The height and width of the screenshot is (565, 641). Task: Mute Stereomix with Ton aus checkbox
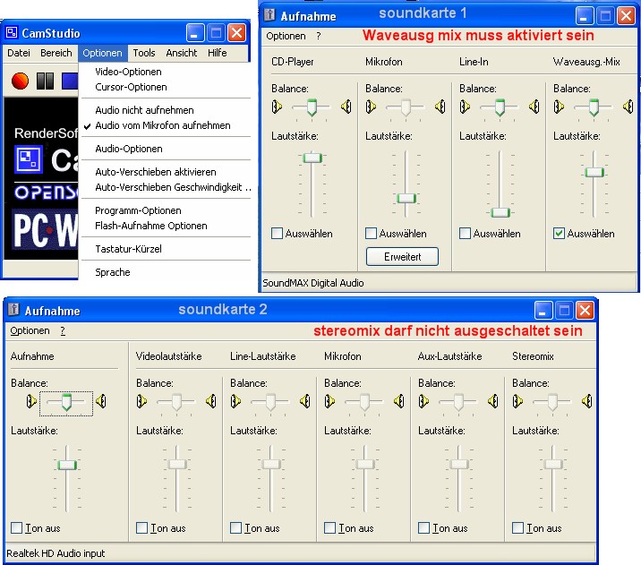tap(518, 527)
